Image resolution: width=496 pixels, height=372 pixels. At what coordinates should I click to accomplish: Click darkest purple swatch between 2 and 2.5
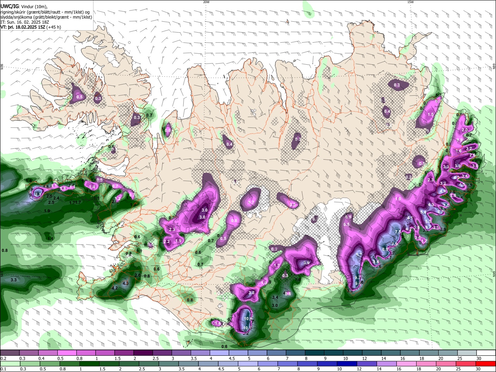pyautogui.click(x=143, y=353)
